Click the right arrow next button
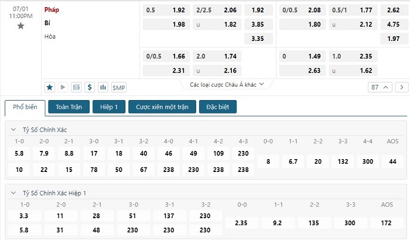 [402, 87]
